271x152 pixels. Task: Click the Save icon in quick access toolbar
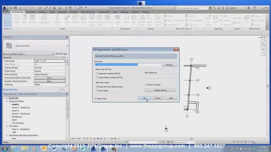pos(15,8)
